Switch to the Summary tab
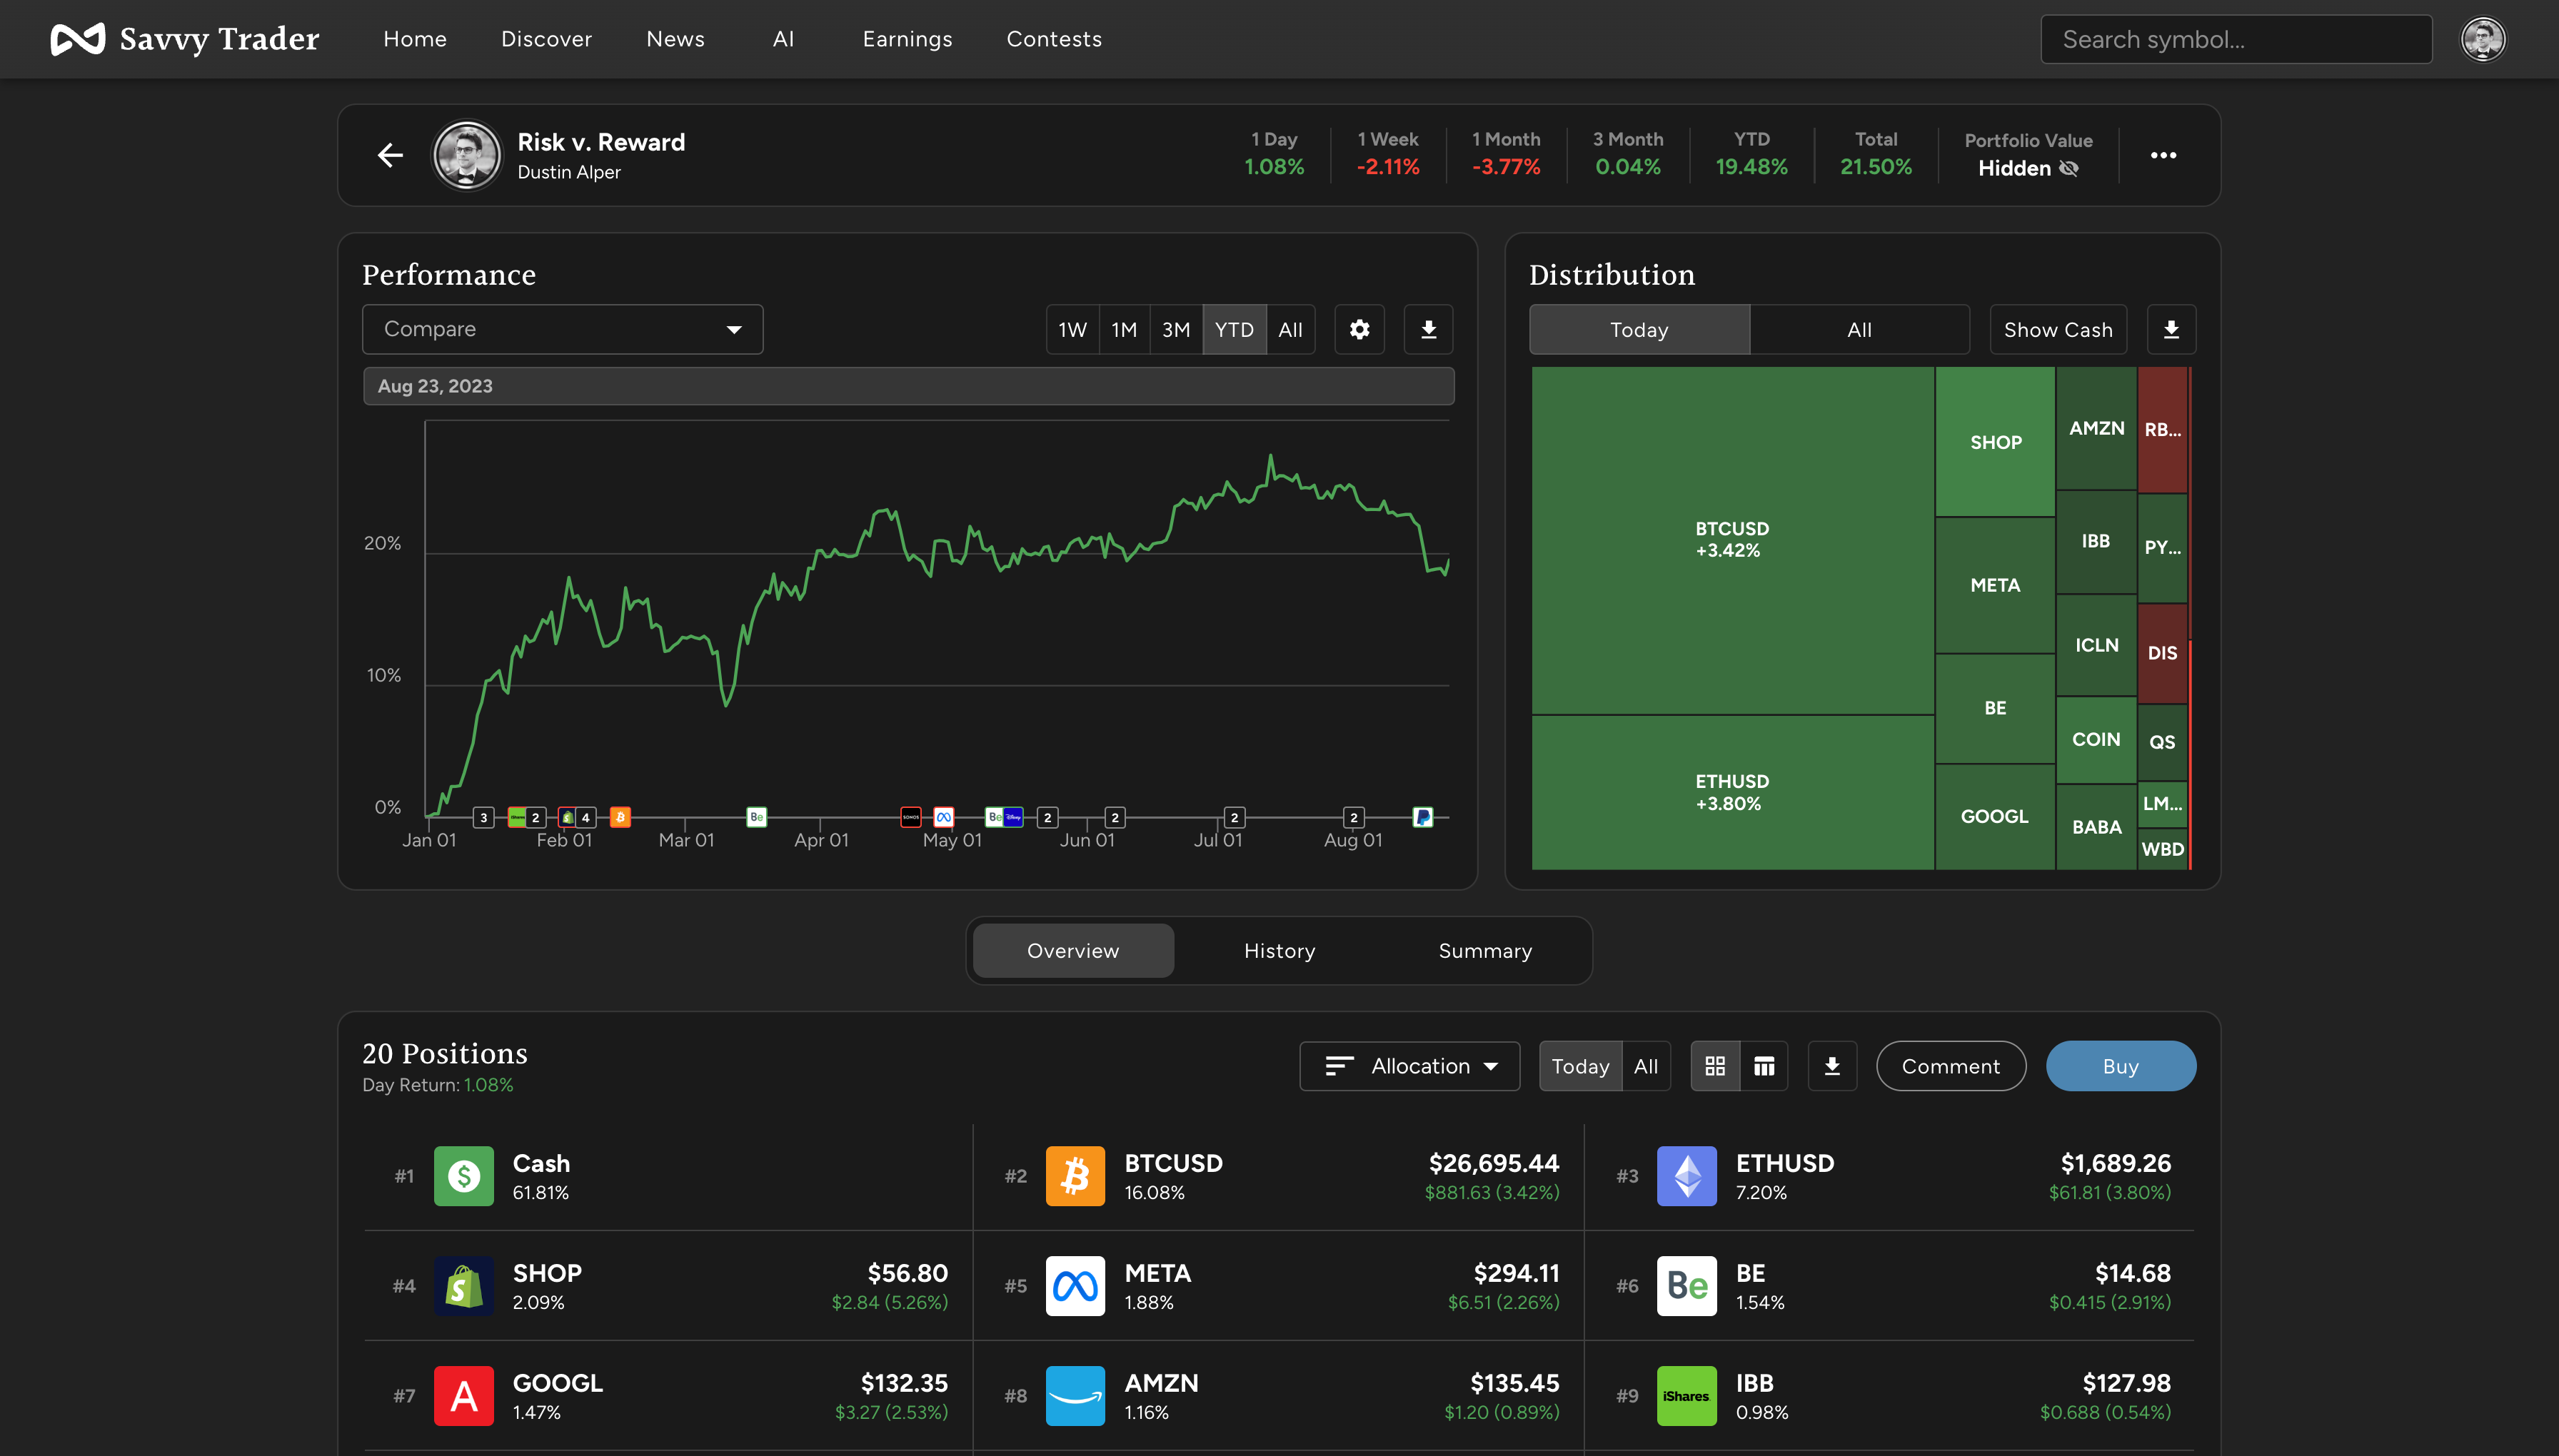Screen dimensions: 2559x1456 point(1484,950)
